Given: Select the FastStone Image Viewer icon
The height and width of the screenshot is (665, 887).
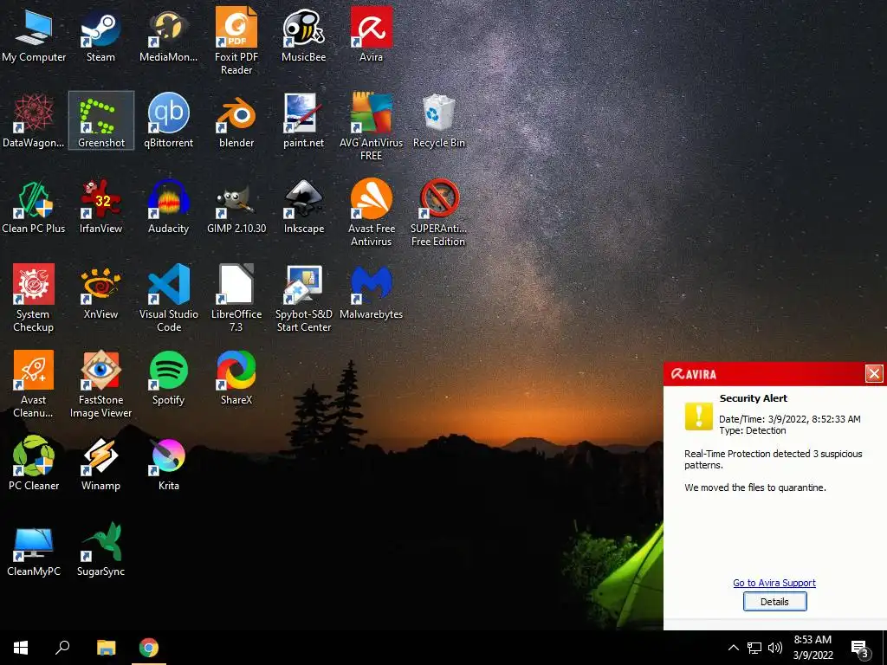Looking at the screenshot, I should click(x=100, y=384).
